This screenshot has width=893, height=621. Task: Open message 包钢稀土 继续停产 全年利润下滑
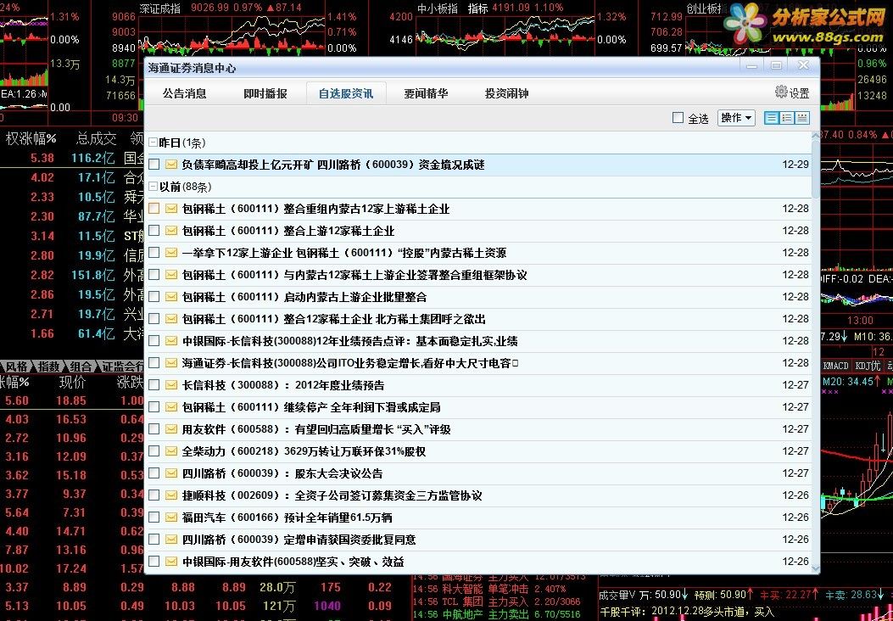pyautogui.click(x=311, y=407)
